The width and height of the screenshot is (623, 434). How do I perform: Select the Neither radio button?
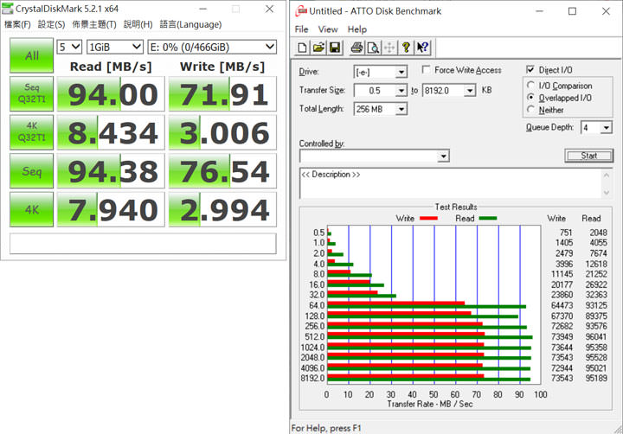pyautogui.click(x=530, y=110)
